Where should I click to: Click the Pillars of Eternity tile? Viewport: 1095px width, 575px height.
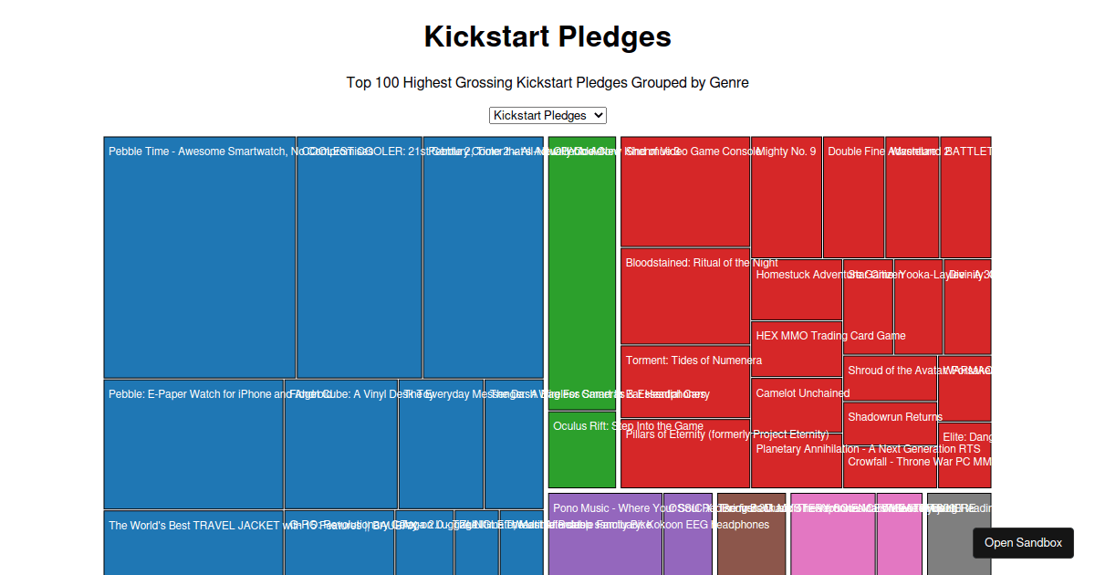(x=685, y=452)
